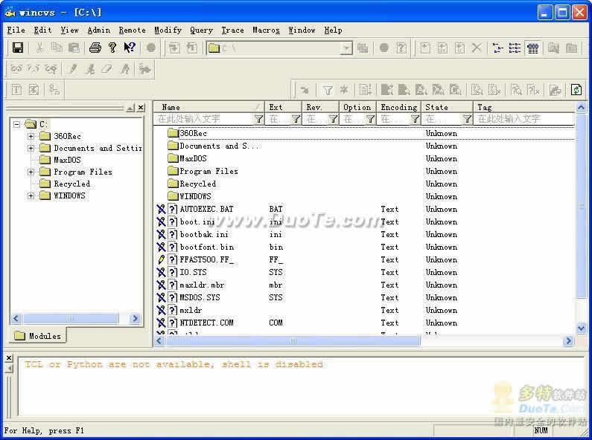Switch to the Modules tab
The image size is (592, 440).
pyautogui.click(x=38, y=336)
